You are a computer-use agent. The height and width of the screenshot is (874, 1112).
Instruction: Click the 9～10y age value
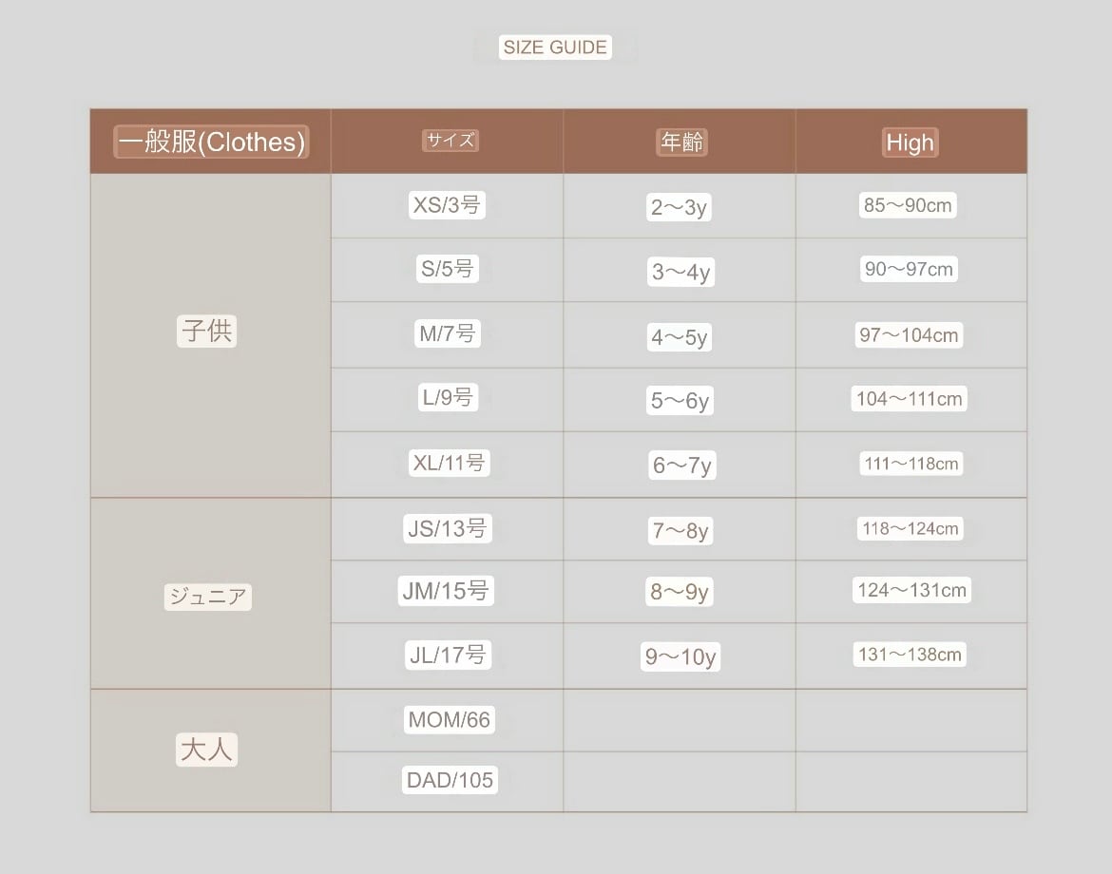coord(680,656)
